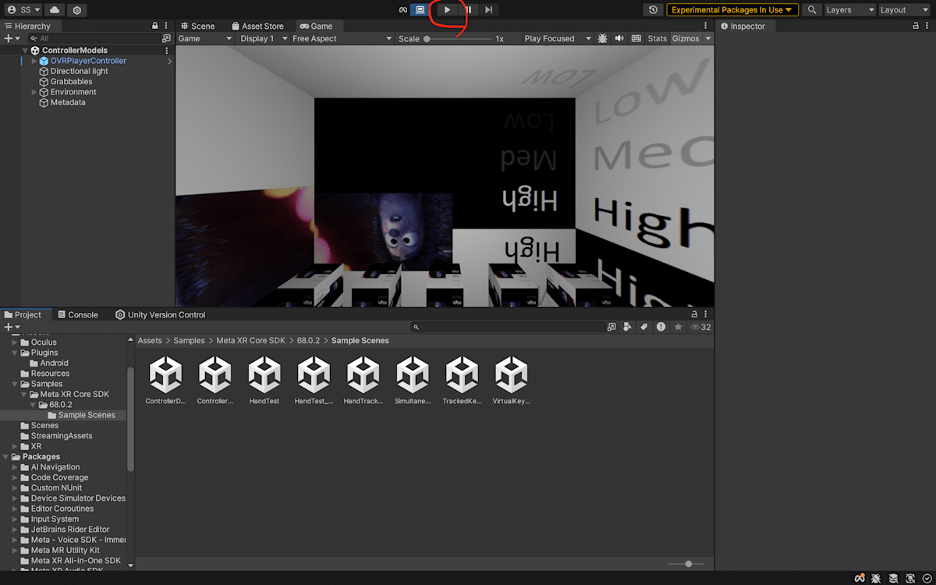Expand the Oculus folder in Project

point(15,342)
